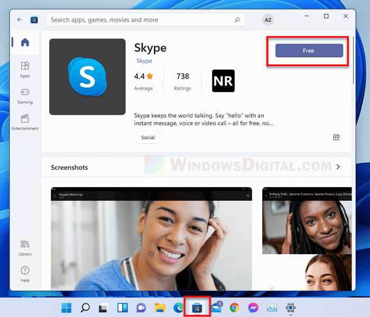Open the Home section in sidebar

[25, 42]
